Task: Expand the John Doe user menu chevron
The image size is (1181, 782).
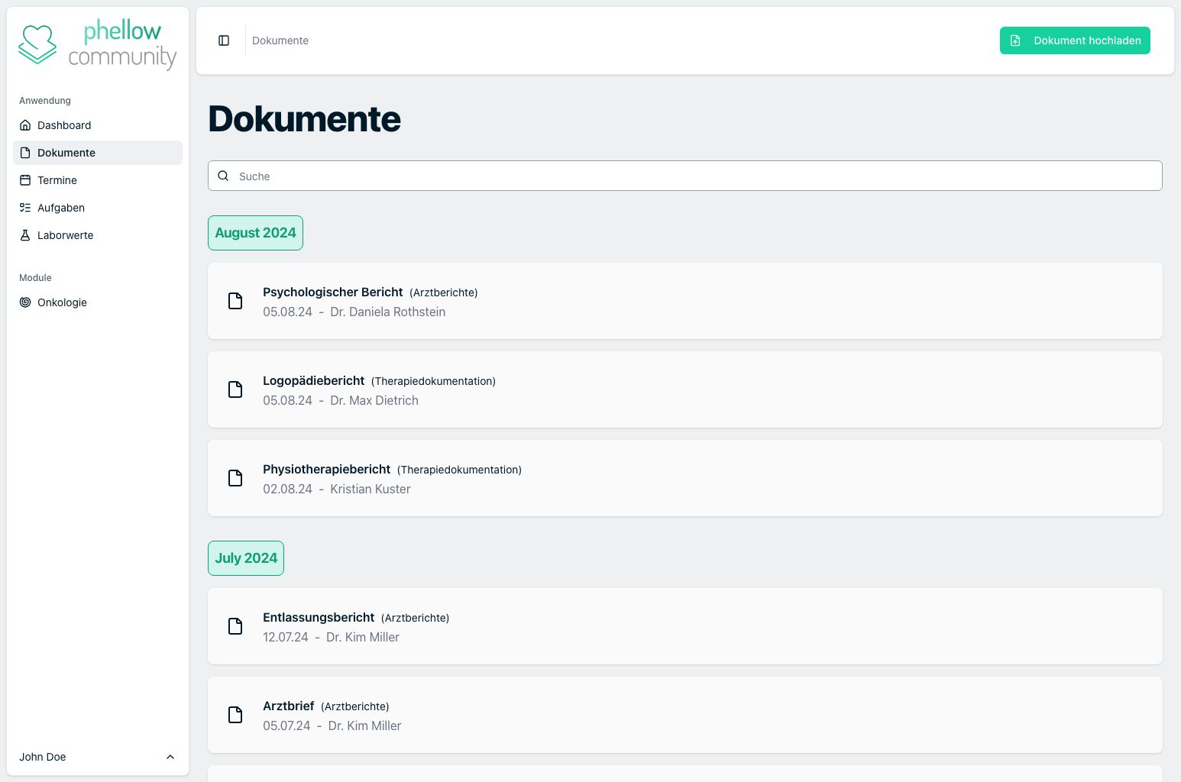Action: click(170, 757)
